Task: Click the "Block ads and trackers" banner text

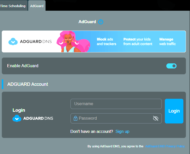Action: (106, 41)
